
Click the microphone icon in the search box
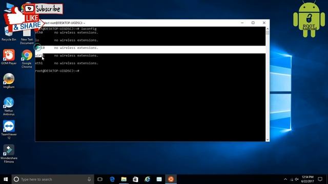[x=89, y=179]
